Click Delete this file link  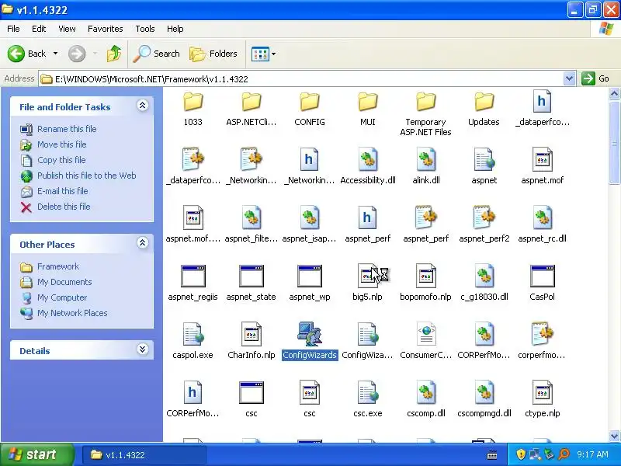click(x=64, y=207)
